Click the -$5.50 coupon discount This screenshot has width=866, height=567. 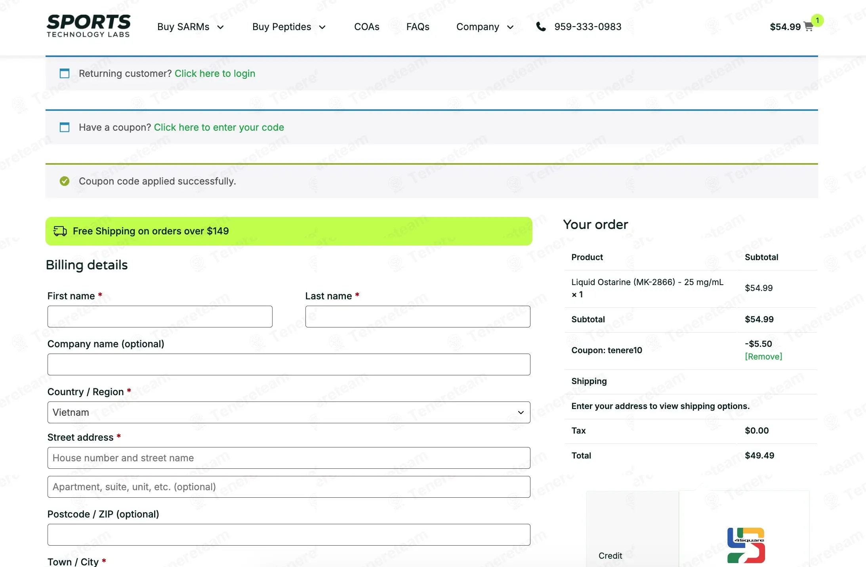coord(758,344)
